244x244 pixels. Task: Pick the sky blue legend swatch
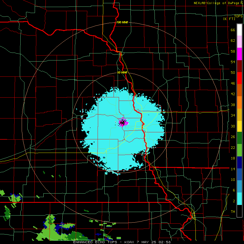239,187
